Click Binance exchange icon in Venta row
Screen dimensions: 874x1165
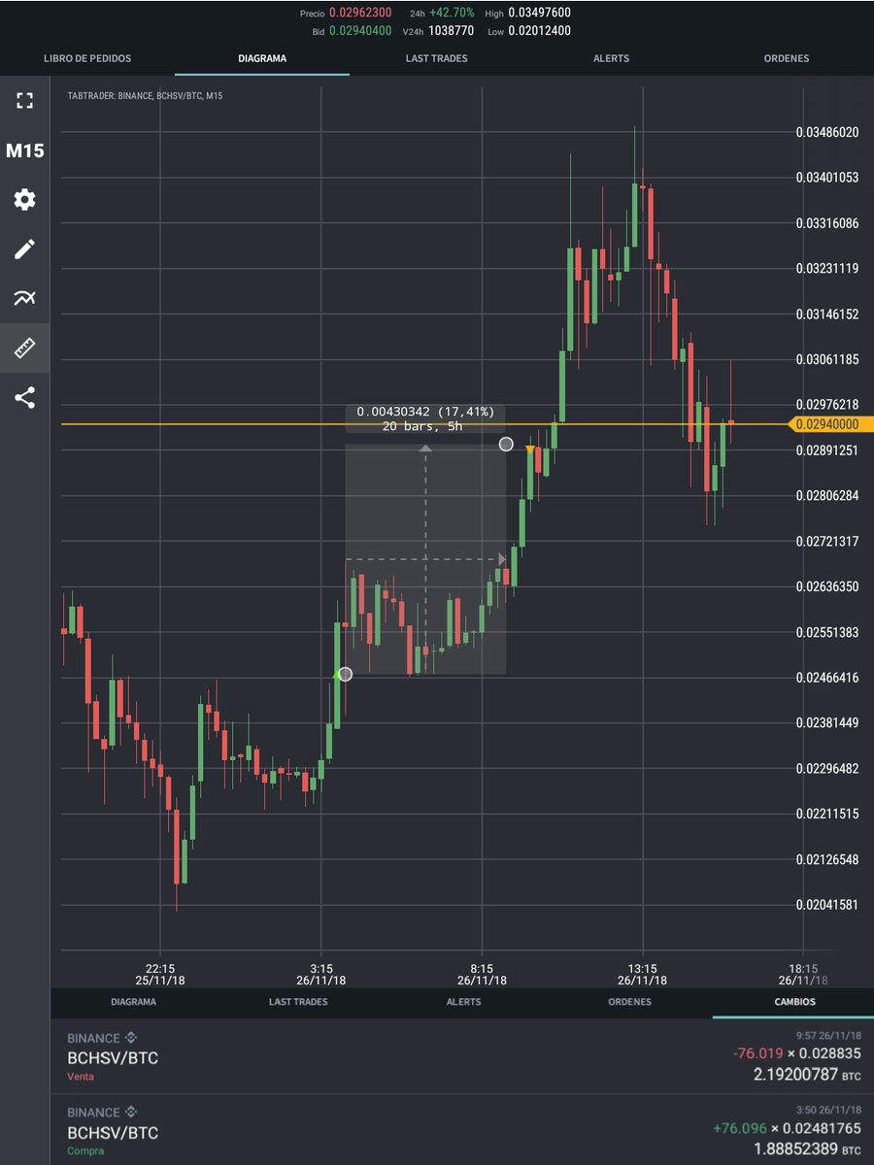click(131, 1038)
